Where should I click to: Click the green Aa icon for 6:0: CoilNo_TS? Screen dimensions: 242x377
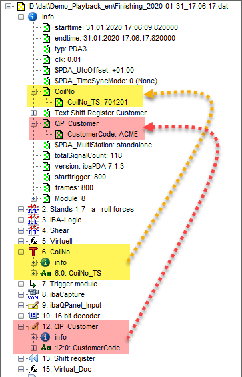pyautogui.click(x=46, y=273)
